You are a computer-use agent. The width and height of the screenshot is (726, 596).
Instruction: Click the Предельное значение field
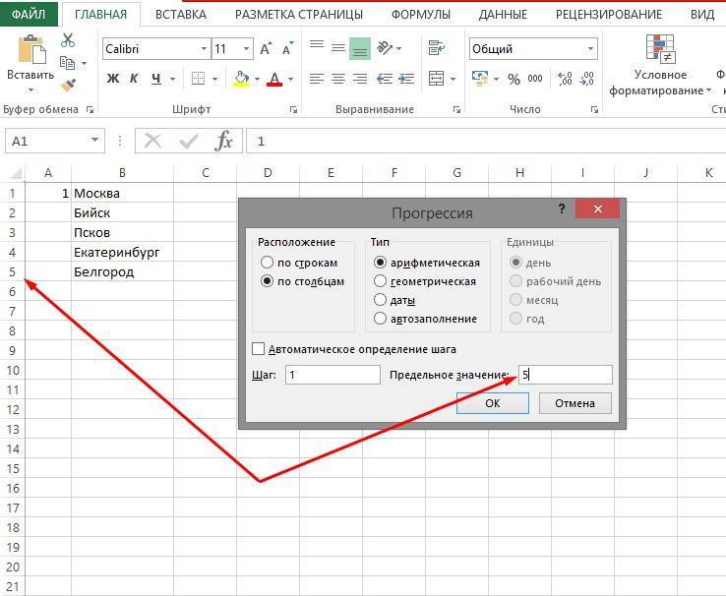pos(565,375)
